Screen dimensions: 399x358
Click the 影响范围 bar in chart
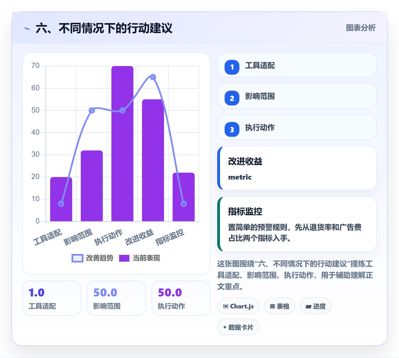pos(92,186)
